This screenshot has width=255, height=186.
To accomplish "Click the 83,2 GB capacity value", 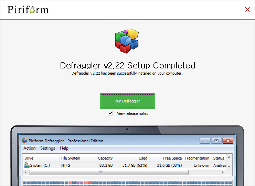I will click(x=106, y=165).
